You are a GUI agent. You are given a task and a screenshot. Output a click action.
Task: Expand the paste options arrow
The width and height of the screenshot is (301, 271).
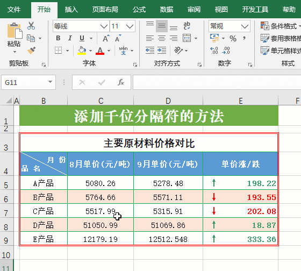coord(15,52)
